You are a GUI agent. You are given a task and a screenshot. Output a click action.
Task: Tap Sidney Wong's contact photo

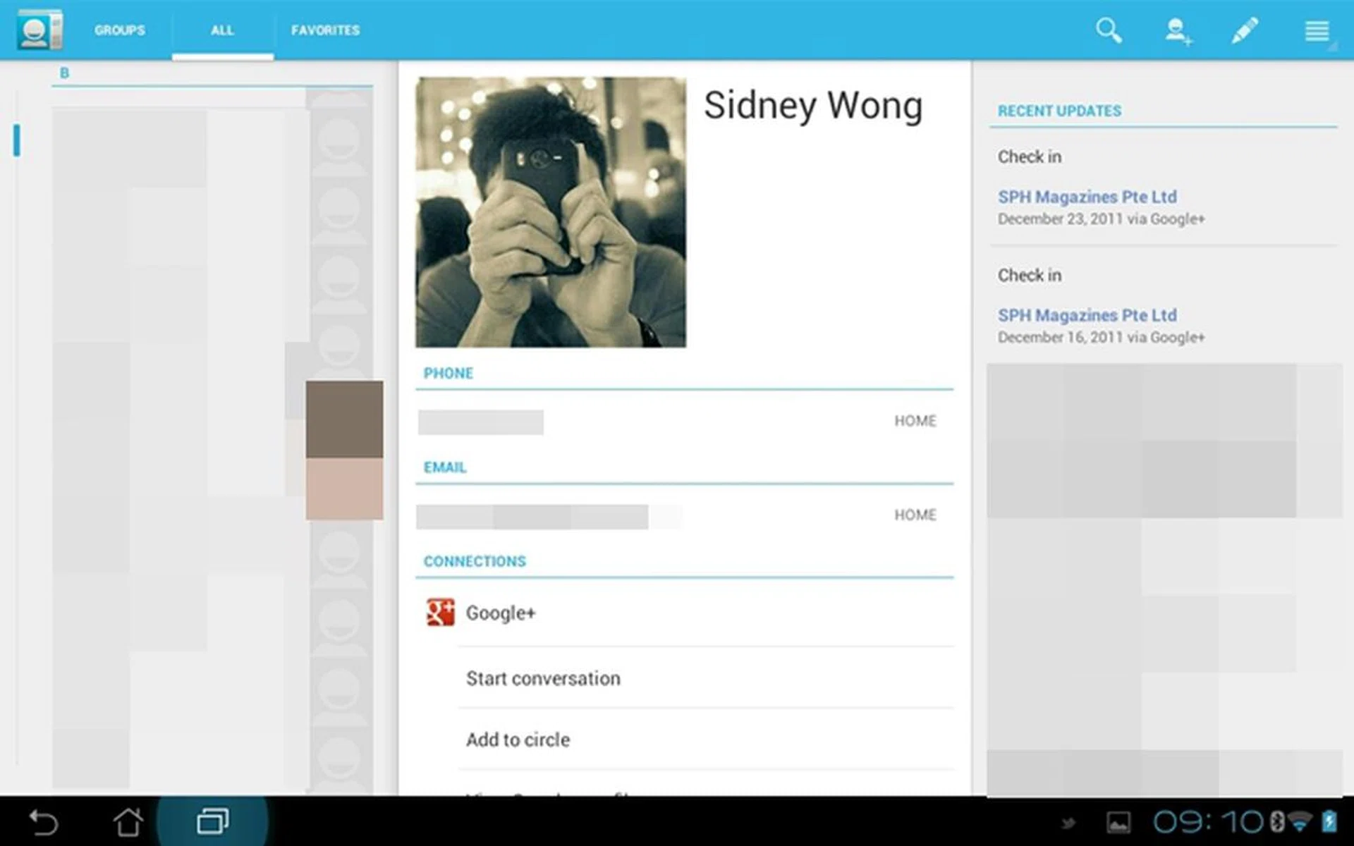point(550,212)
